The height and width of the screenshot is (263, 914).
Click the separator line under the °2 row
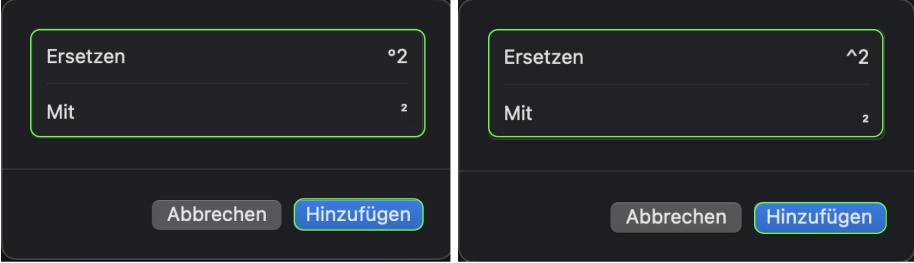[x=227, y=84]
